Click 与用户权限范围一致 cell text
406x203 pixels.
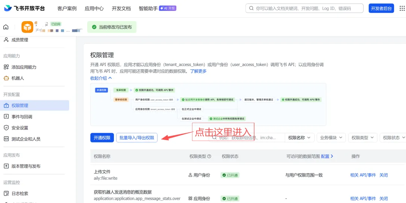coord(304,175)
